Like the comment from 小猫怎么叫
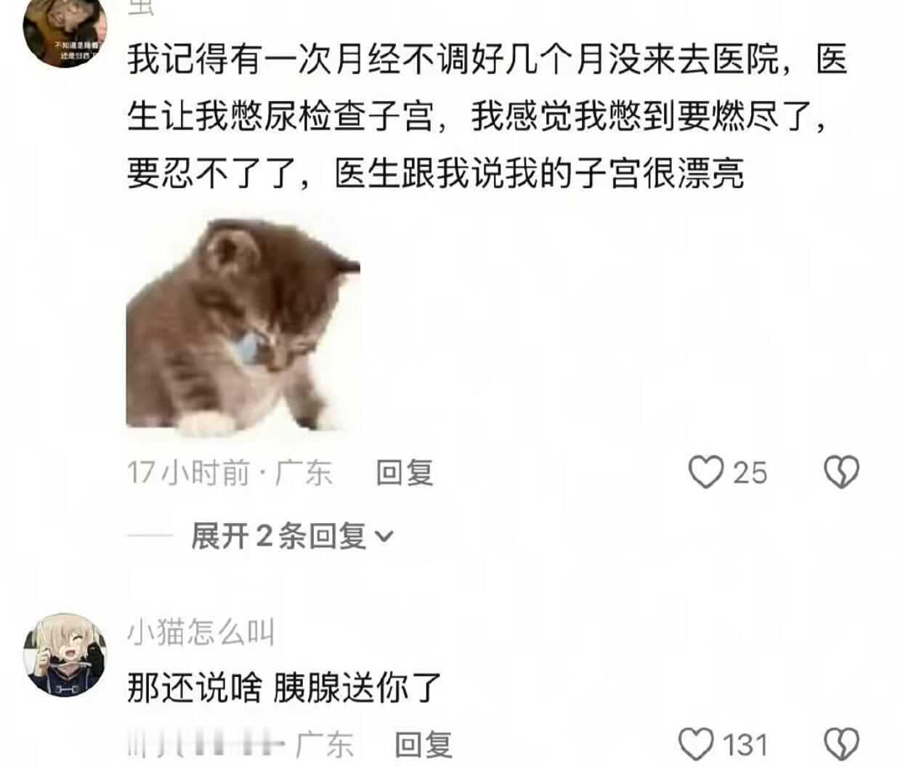This screenshot has height=767, width=900. pyautogui.click(x=696, y=744)
